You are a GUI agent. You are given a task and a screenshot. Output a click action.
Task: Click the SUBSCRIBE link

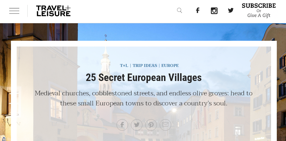click(x=259, y=6)
